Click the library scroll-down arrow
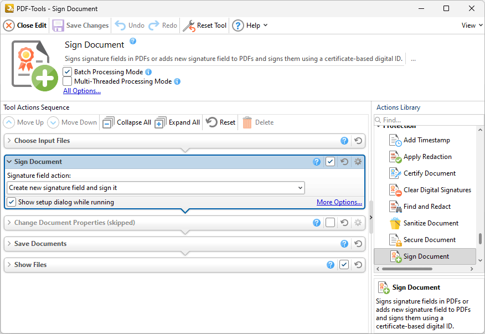This screenshot has width=485, height=334. click(x=480, y=260)
